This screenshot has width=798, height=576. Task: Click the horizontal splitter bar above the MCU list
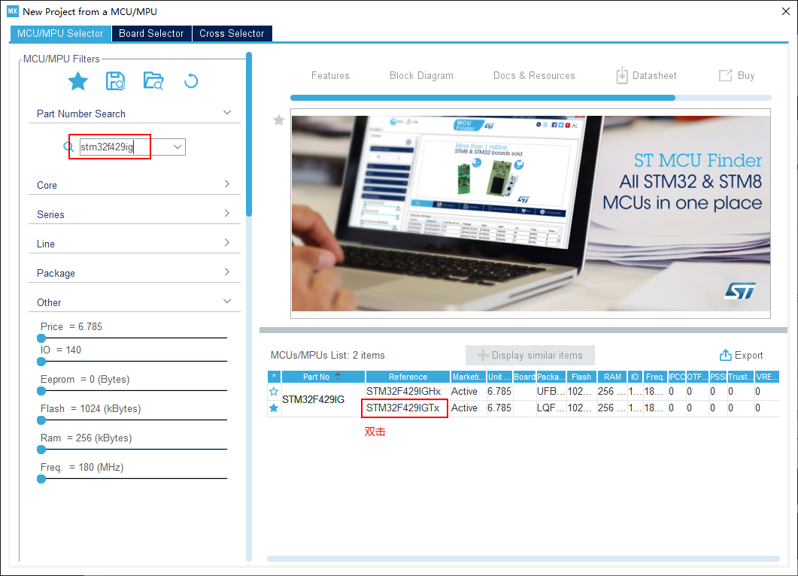[x=523, y=330]
